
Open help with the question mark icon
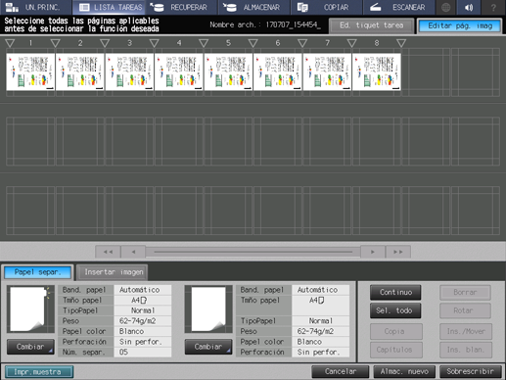tap(493, 7)
